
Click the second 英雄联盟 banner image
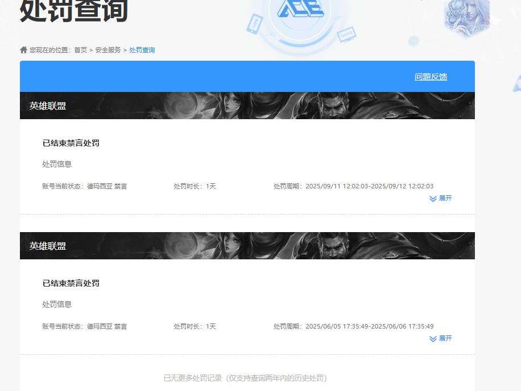point(247,246)
